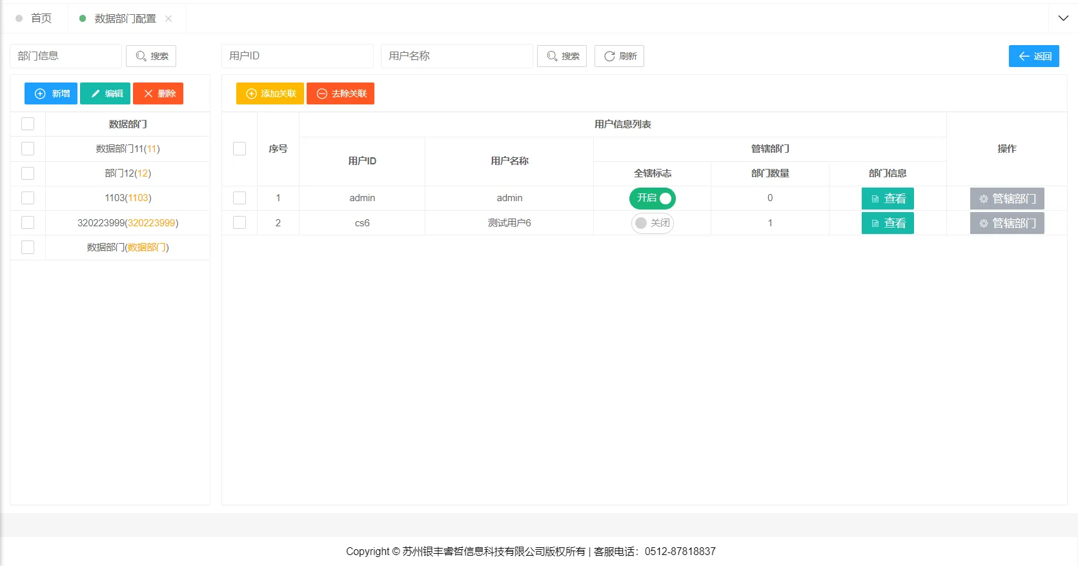Select checkbox for user row cs6

tap(239, 222)
